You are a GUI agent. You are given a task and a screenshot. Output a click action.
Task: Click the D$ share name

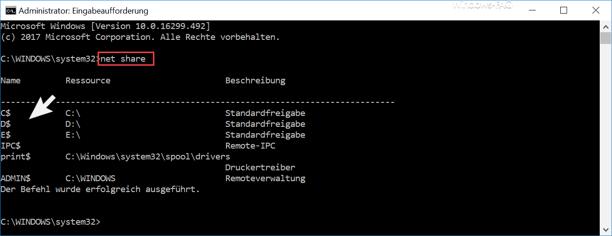[6, 124]
